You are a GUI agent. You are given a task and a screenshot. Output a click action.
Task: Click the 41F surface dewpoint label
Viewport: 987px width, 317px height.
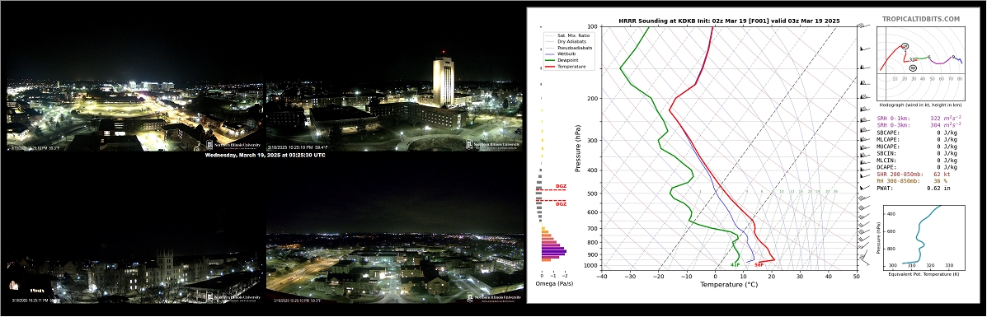735,265
